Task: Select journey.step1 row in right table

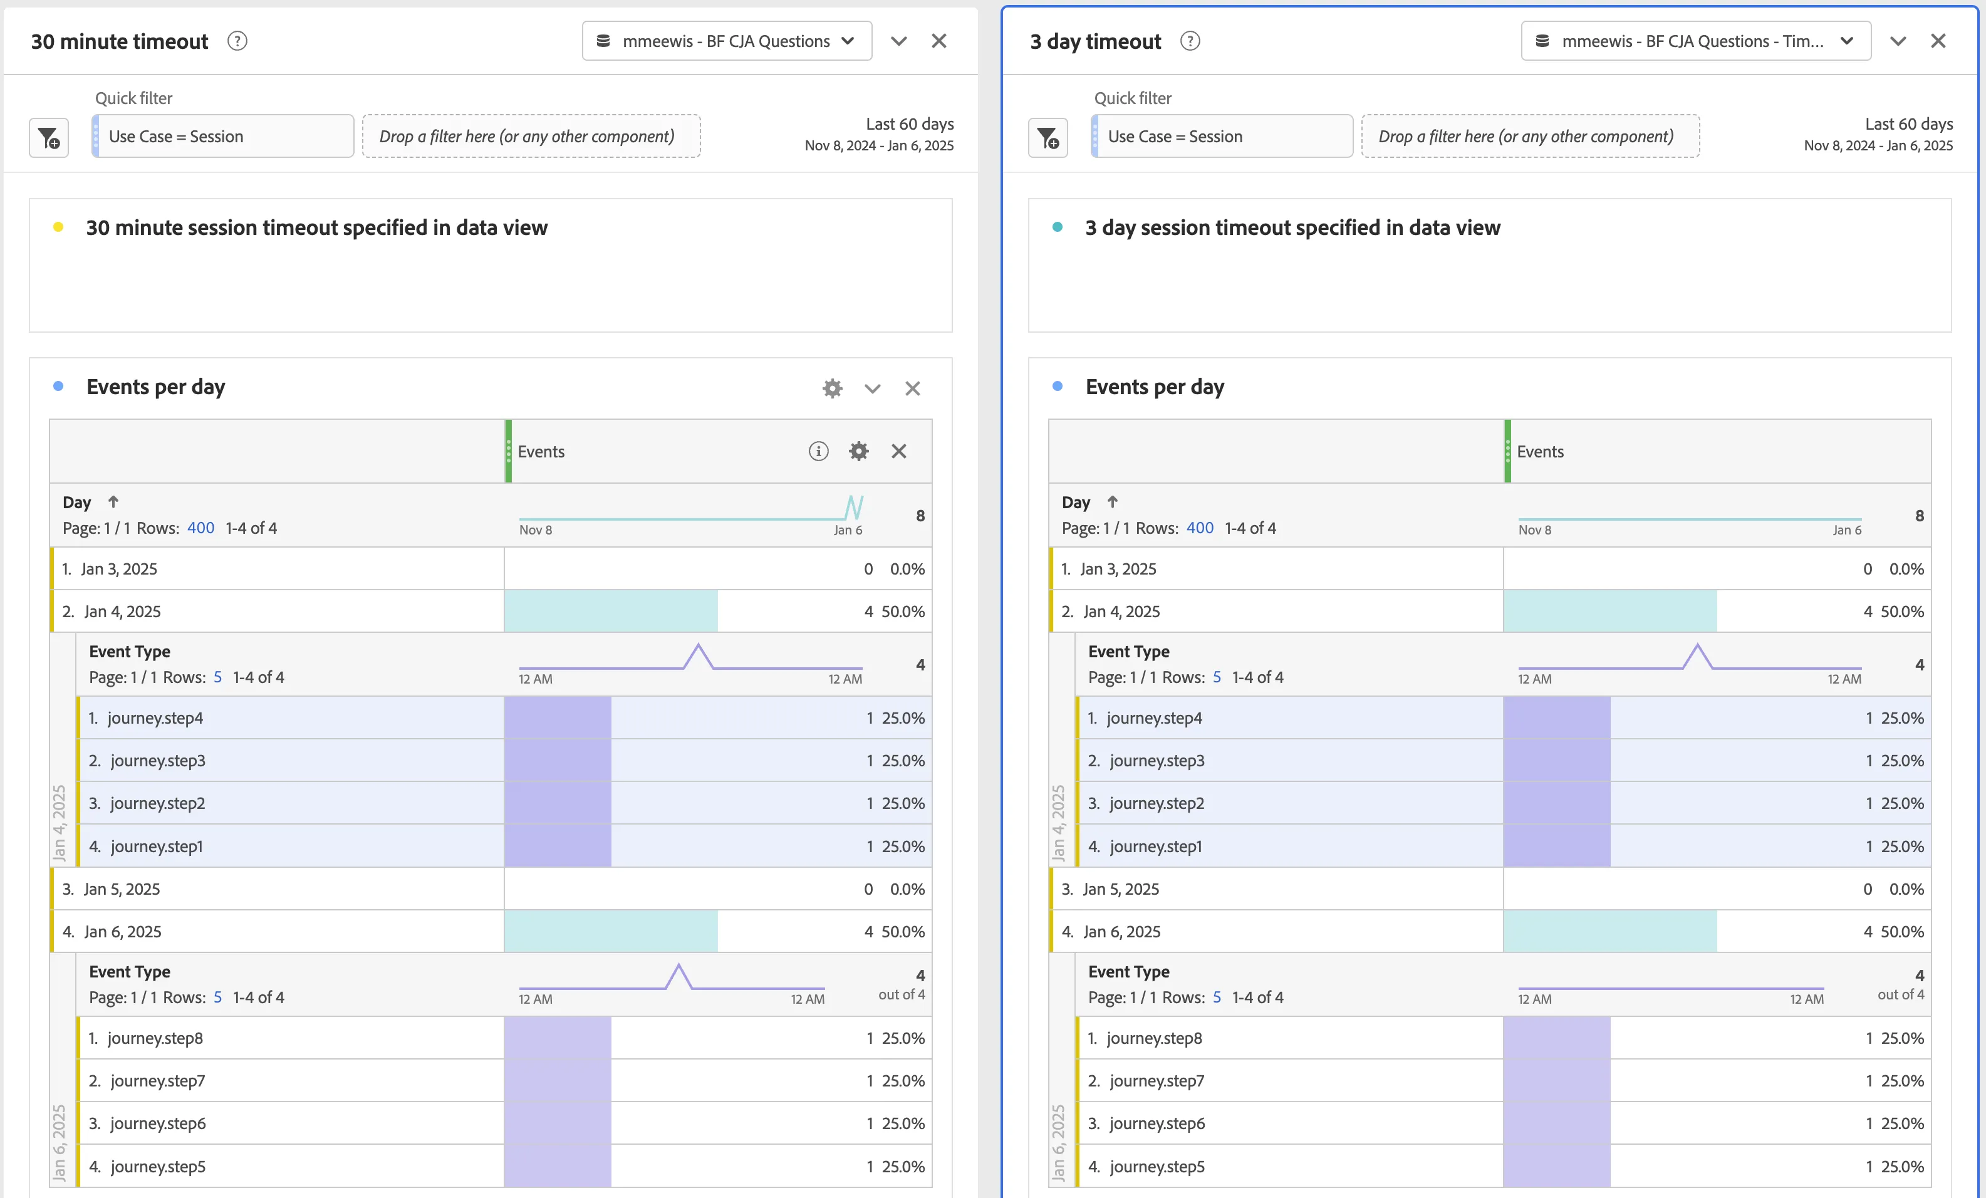Action: 1503,846
